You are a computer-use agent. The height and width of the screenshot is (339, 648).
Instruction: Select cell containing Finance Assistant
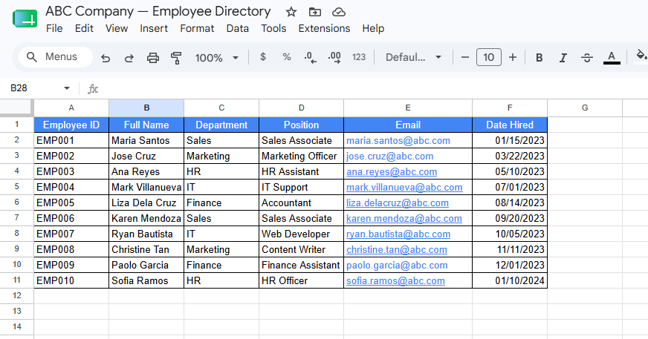pos(301,265)
